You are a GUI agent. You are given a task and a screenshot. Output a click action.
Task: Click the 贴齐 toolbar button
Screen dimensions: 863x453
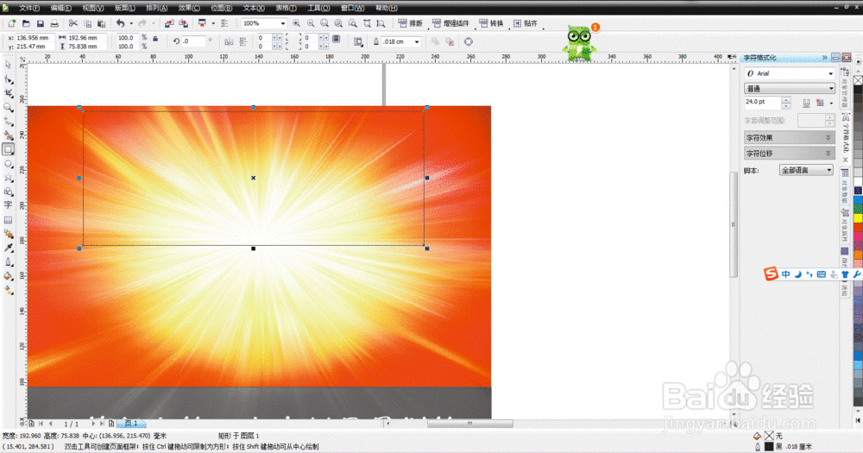tap(525, 23)
